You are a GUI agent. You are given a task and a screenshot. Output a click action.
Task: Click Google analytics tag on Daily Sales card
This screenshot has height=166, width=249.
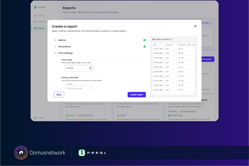click(x=85, y=116)
